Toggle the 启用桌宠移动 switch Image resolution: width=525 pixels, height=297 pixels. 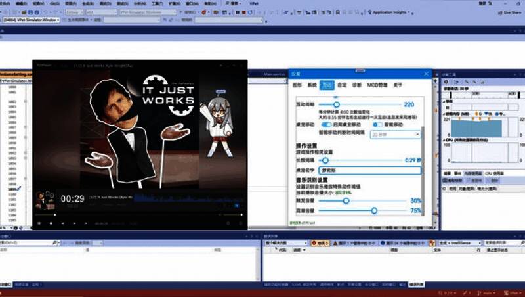(x=326, y=124)
